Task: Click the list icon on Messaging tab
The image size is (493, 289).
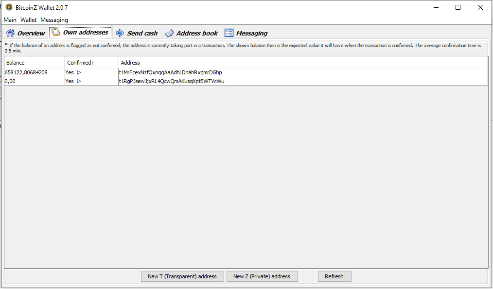Action: (x=229, y=33)
